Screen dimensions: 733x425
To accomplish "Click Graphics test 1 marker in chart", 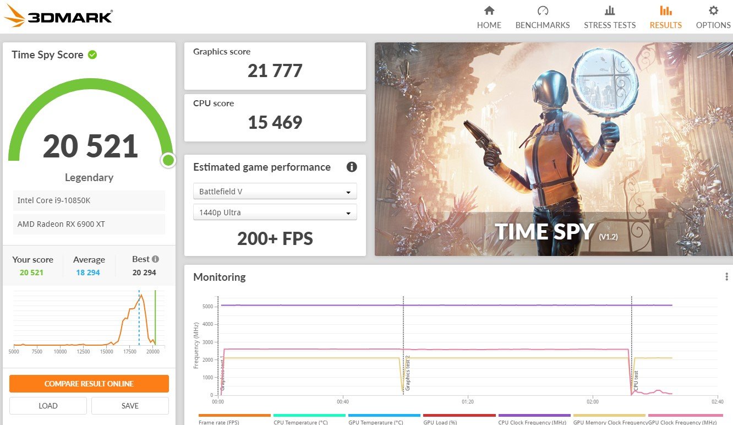I will [x=223, y=374].
